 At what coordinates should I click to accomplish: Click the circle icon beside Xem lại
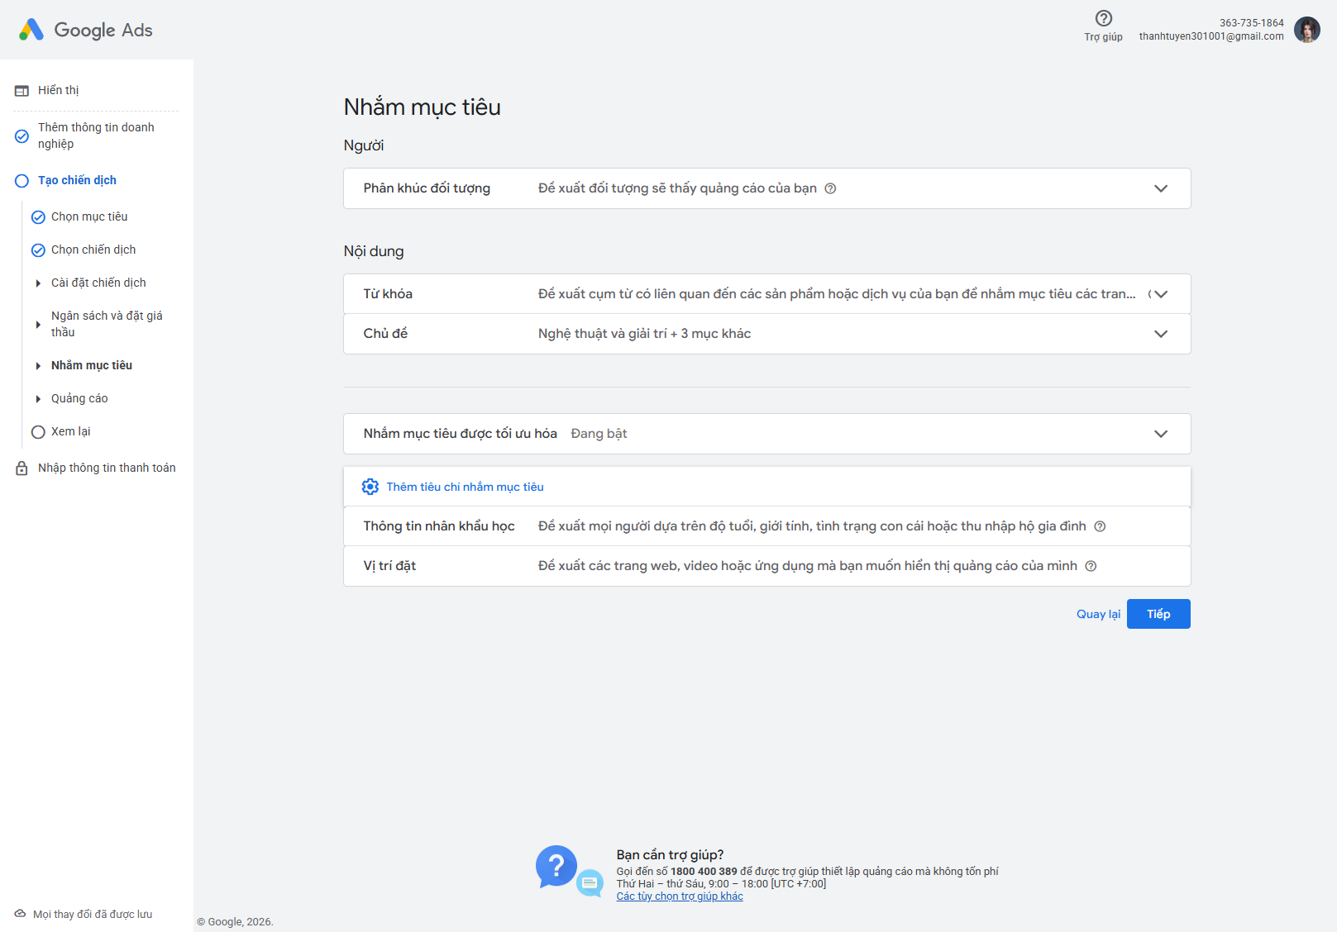(x=38, y=432)
